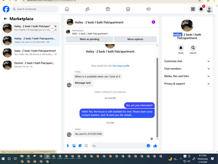Open the Desiree 2 beds conversation
This screenshot has height=164, width=218.
[31, 65]
